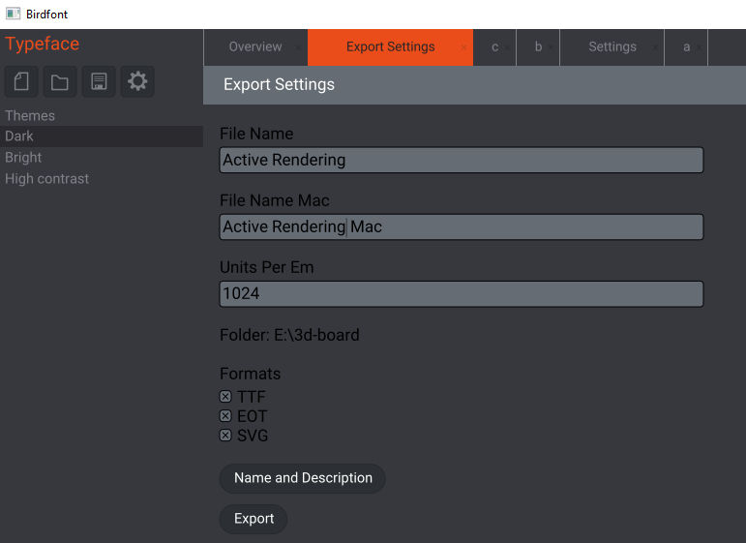Click the File Name input field
The height and width of the screenshot is (543, 746).
pyautogui.click(x=461, y=161)
